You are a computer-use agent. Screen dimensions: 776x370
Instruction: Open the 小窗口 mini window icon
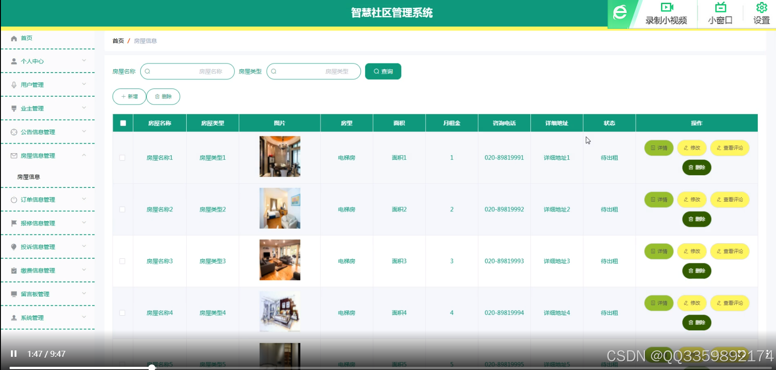(x=720, y=7)
